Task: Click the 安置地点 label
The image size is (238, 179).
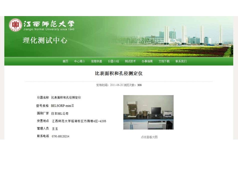Action: pyautogui.click(x=43, y=121)
